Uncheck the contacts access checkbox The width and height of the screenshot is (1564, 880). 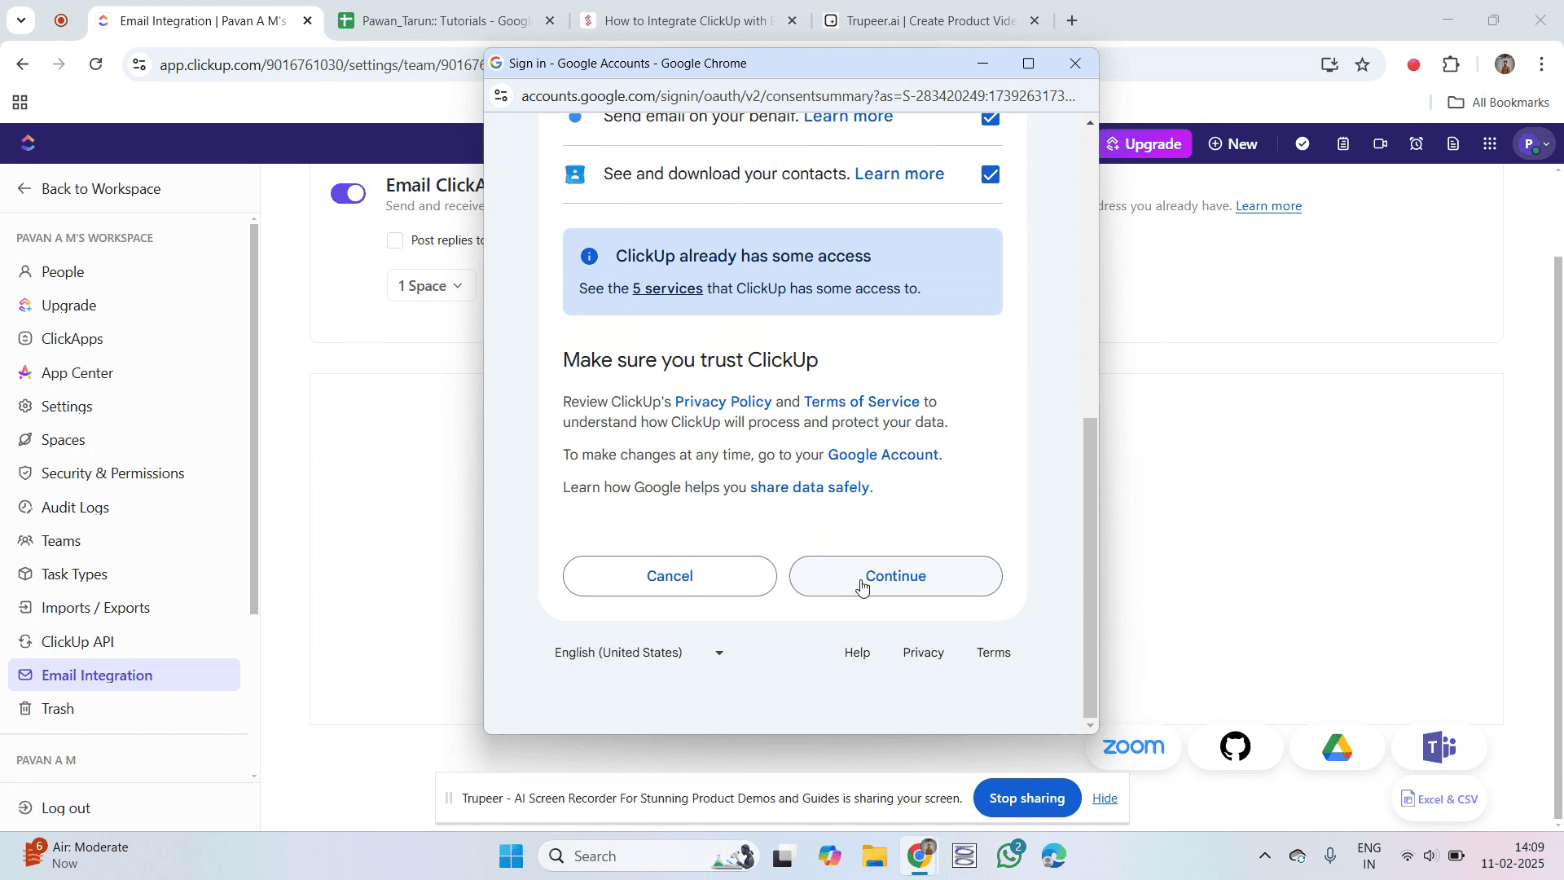(x=991, y=174)
